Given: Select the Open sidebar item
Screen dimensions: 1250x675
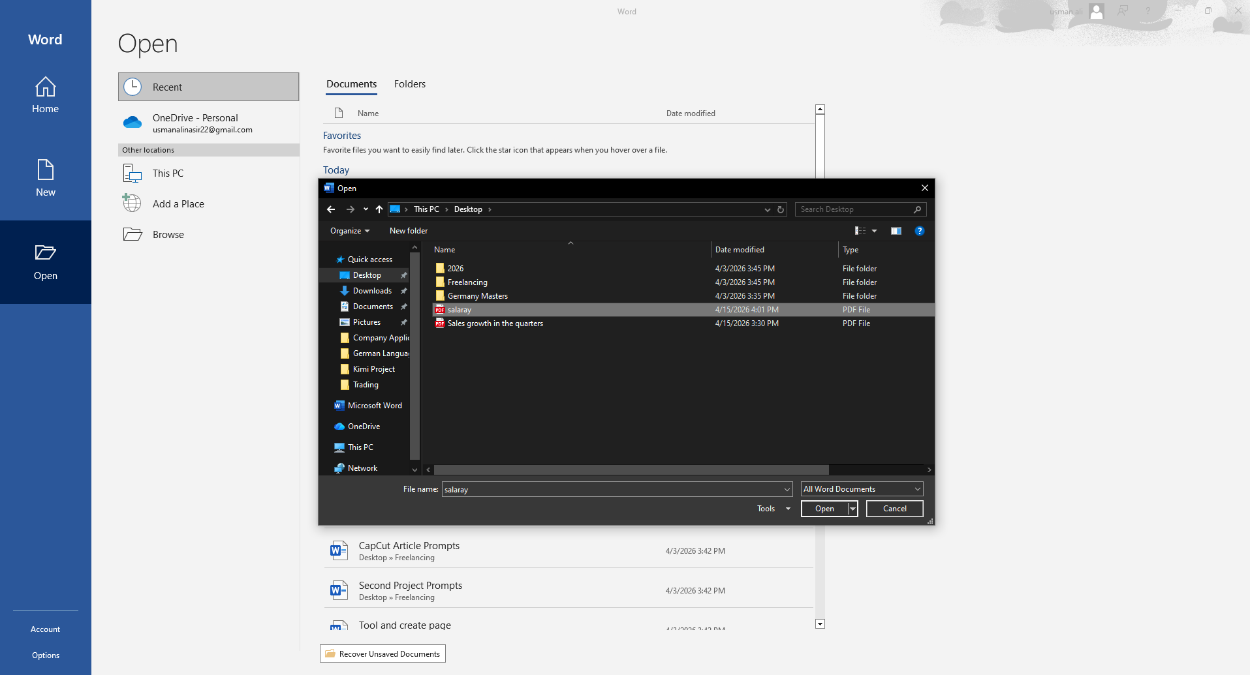Looking at the screenshot, I should 45,262.
